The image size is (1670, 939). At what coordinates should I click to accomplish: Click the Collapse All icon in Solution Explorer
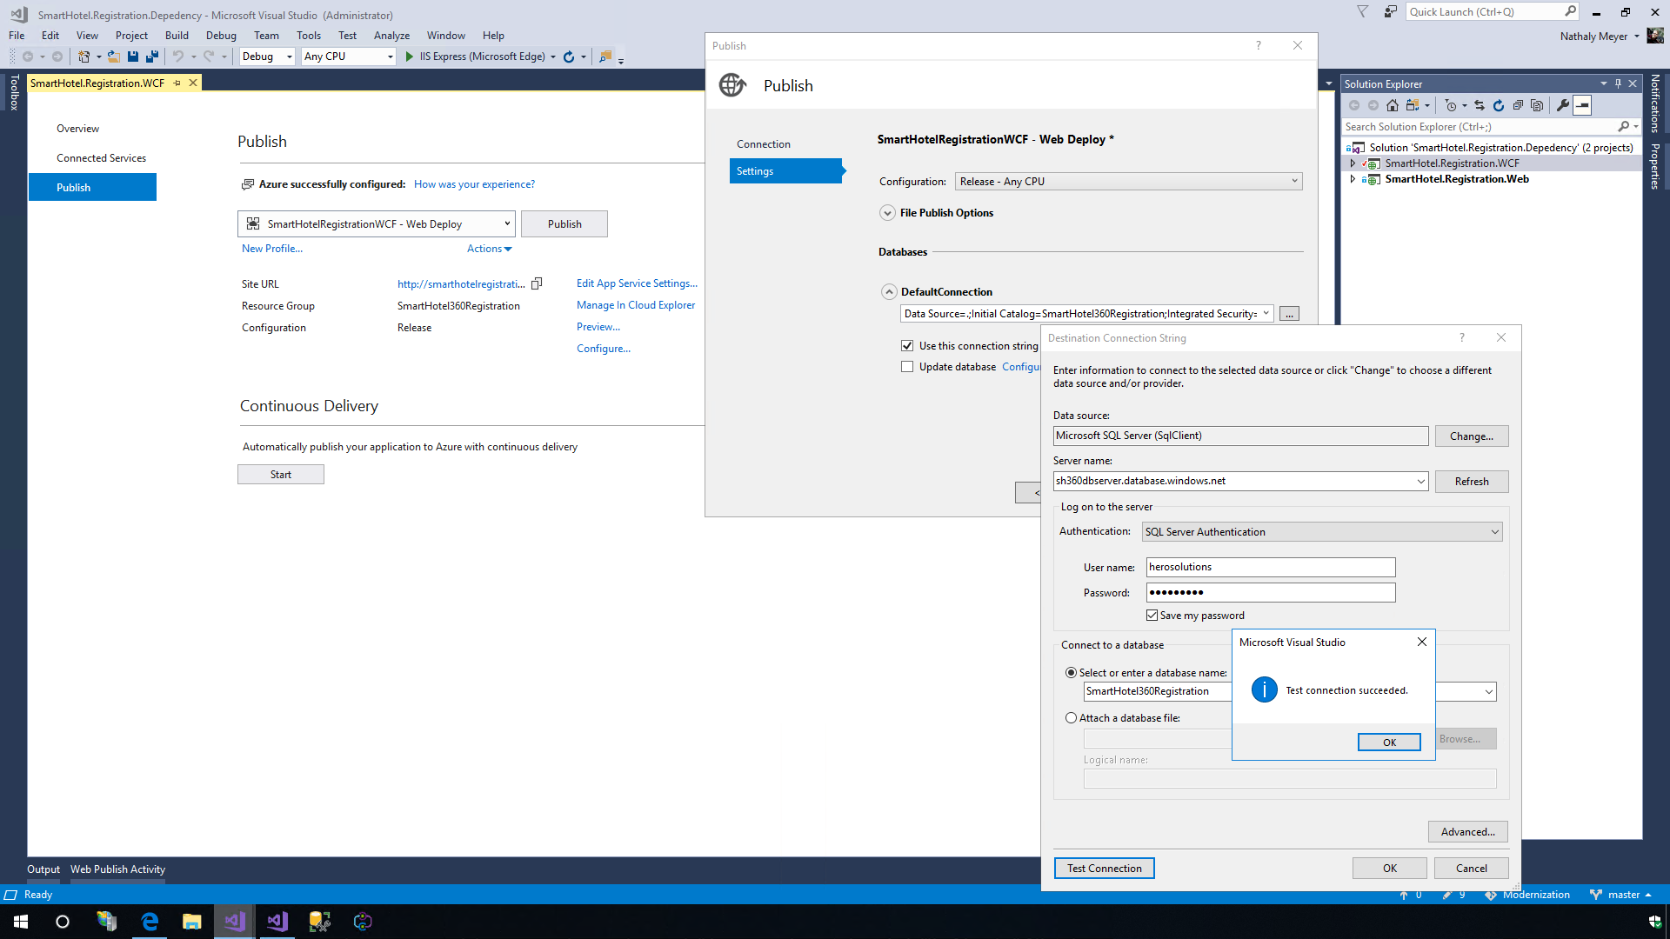1518,105
